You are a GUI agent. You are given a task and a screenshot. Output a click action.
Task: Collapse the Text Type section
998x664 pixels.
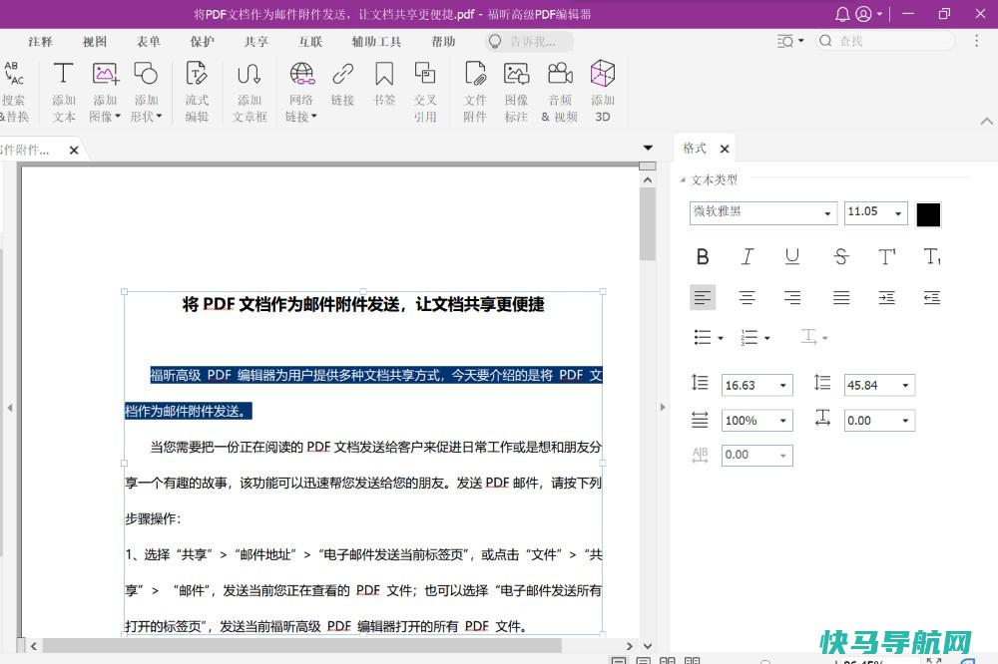pos(683,180)
